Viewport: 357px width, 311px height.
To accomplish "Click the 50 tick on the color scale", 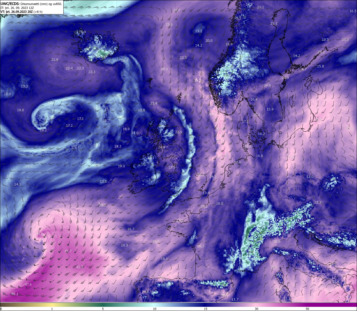I will (307, 309).
